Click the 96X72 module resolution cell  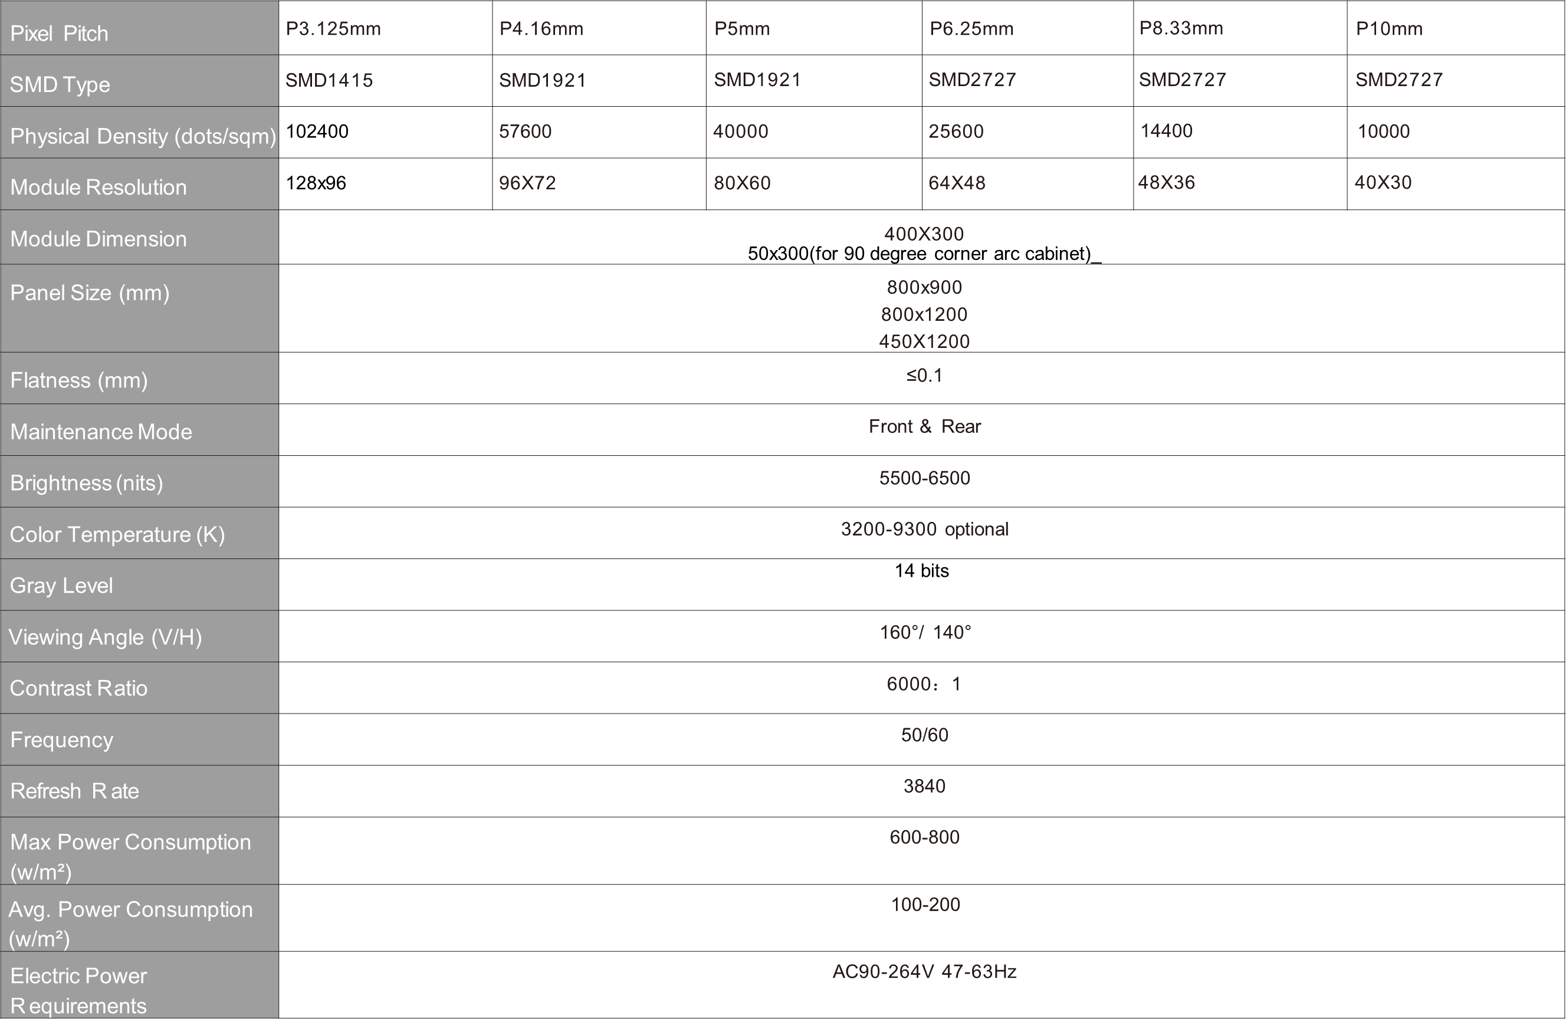527,182
